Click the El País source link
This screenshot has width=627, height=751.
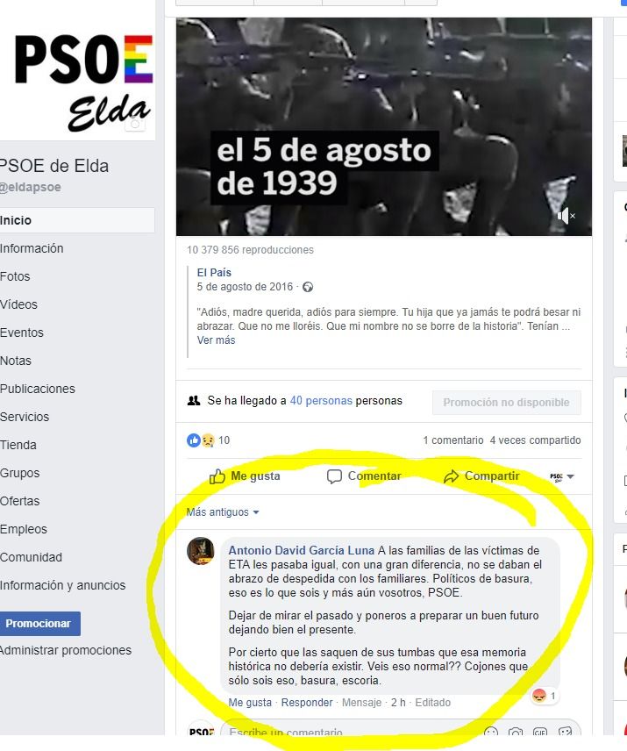tap(214, 273)
